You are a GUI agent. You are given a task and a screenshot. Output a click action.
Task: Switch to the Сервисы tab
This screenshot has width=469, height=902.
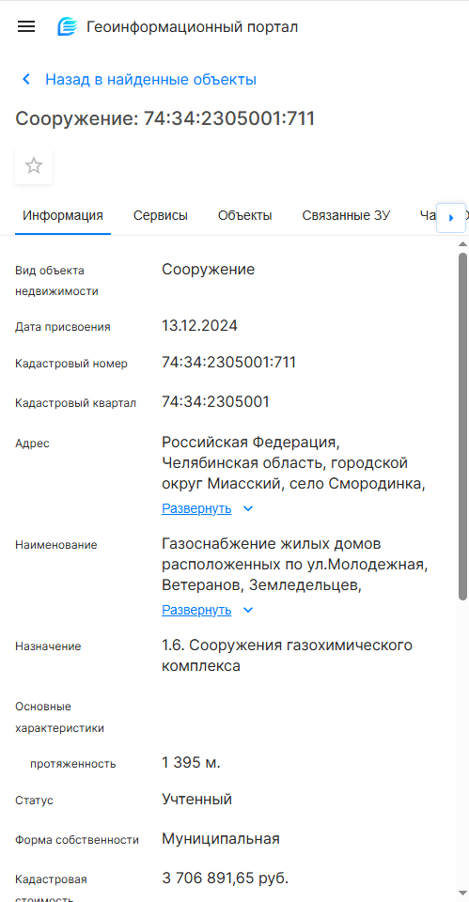[161, 216]
